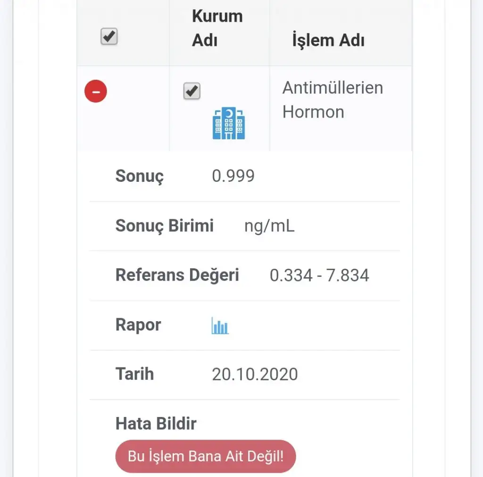This screenshot has width=483, height=477.
Task: Click the hospital building icon
Action: point(229,123)
